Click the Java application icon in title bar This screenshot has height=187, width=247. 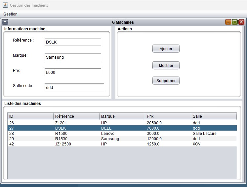click(x=5, y=5)
